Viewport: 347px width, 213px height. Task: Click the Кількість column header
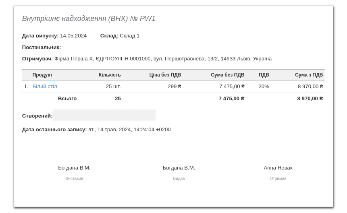point(110,75)
